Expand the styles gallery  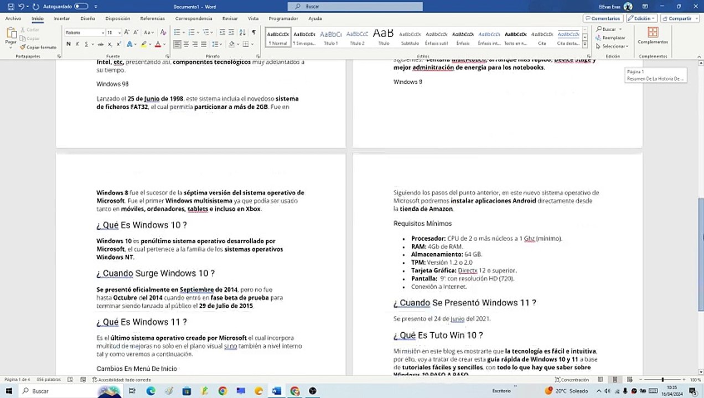coord(586,45)
